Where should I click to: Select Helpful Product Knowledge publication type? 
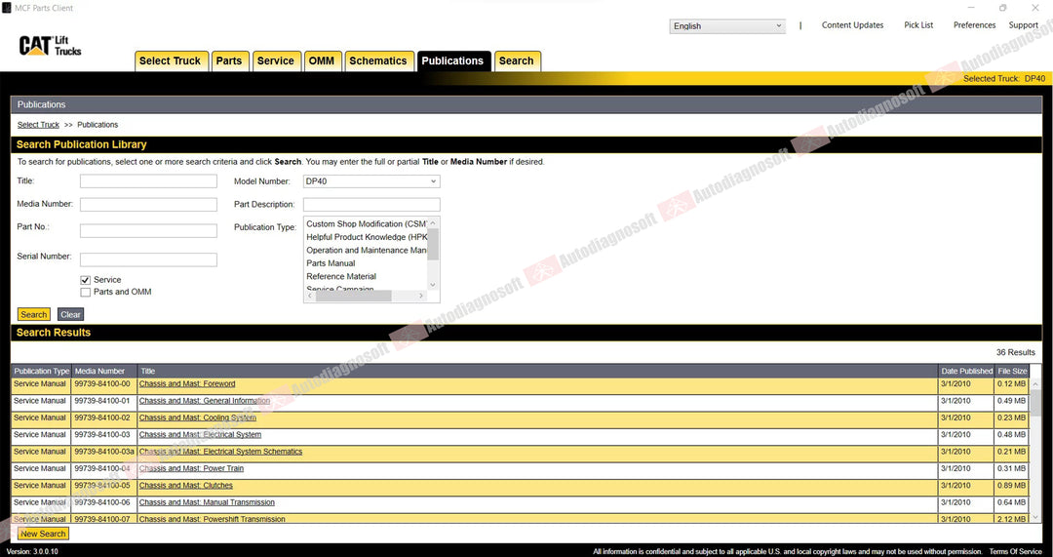point(366,237)
